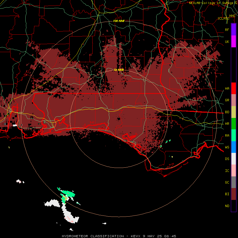Click the RF legend label
This screenshot has width=238, height=238.
(227, 30)
